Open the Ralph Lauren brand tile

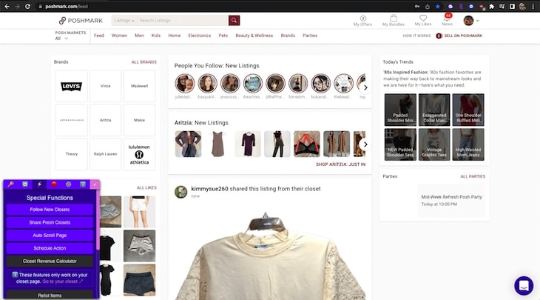coord(105,154)
